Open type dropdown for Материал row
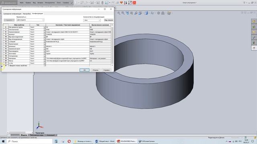 click(x=45, y=58)
